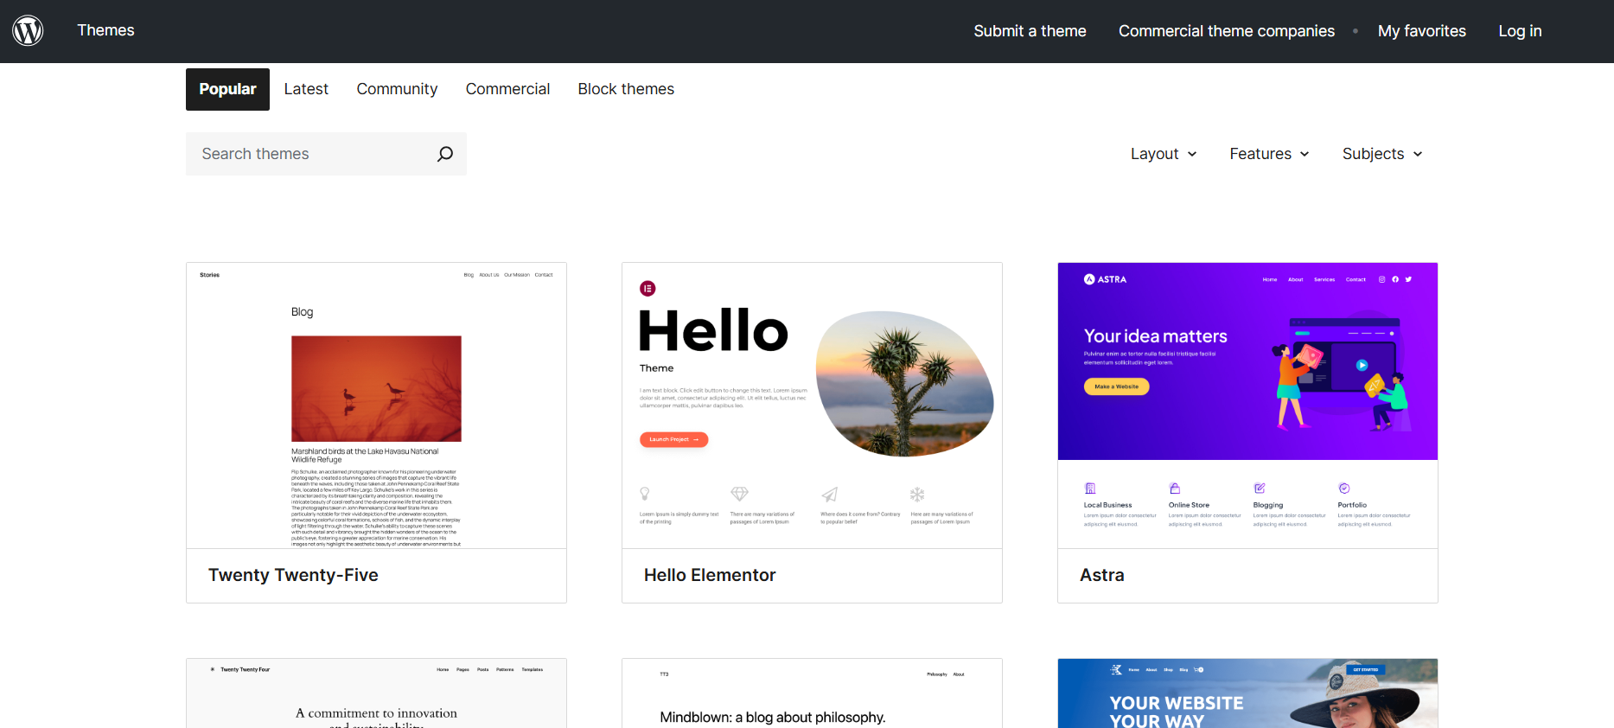The width and height of the screenshot is (1614, 728).
Task: Switch to the Block themes tab
Action: [626, 89]
